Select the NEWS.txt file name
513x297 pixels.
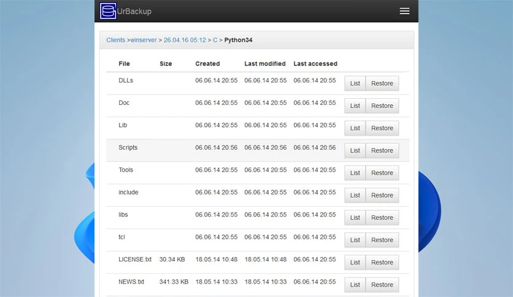coord(131,282)
